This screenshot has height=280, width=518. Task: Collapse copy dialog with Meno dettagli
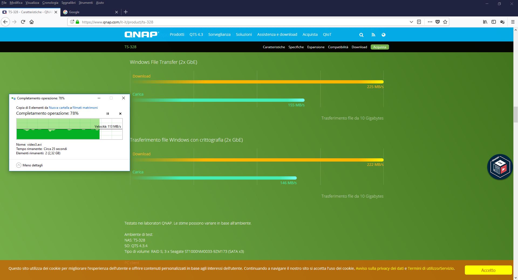[x=29, y=165]
